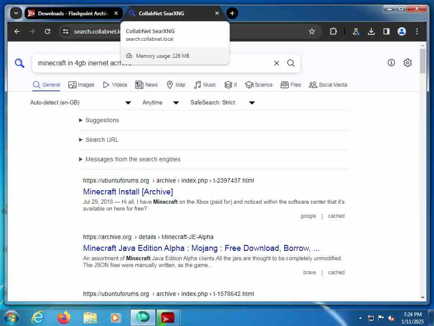Open Flashpoint app on the taskbar
Screen dimensions: 434x326
(168, 318)
